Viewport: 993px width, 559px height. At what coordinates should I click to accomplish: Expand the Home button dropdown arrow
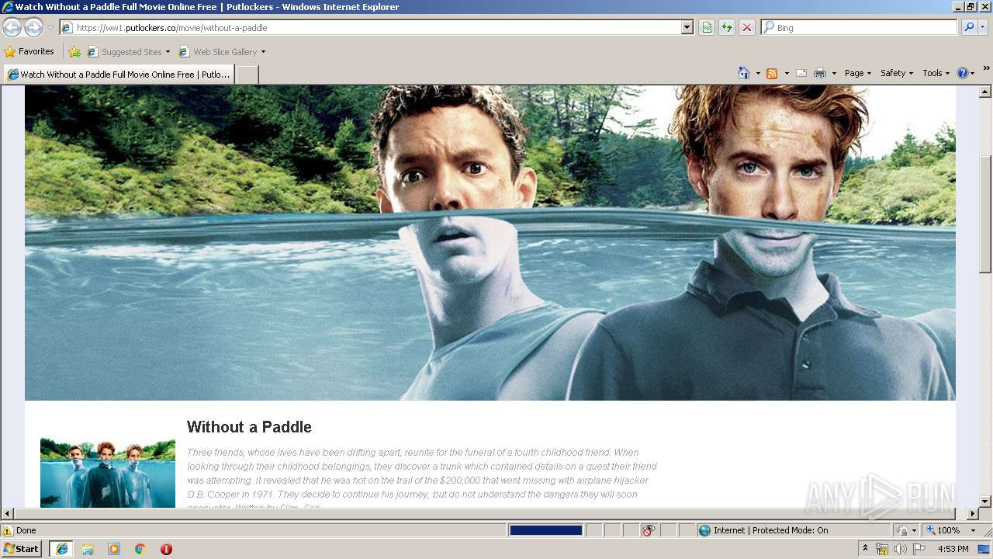click(758, 73)
